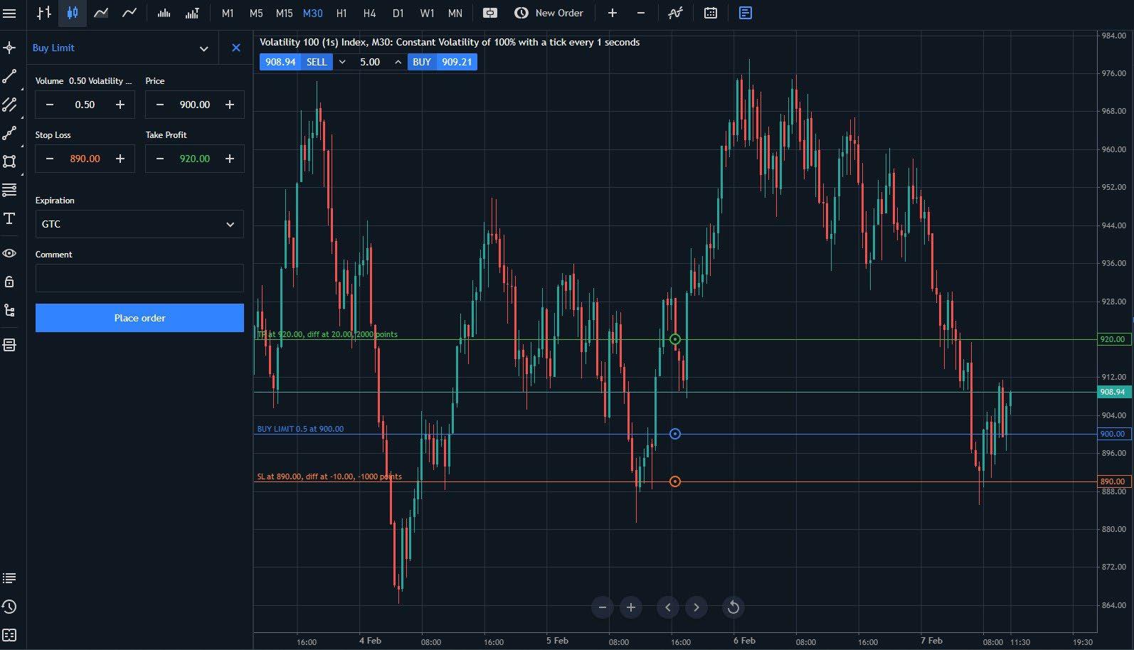Select the parallel channel drawing tool
Viewport: 1134px width, 650px height.
[x=9, y=105]
